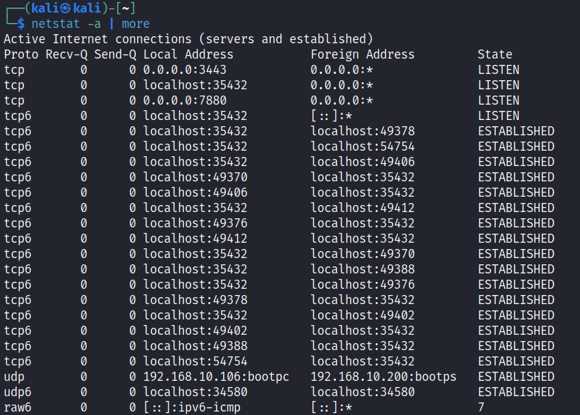Click the Local Address column header
Screen dimensions: 580x415
(188, 54)
